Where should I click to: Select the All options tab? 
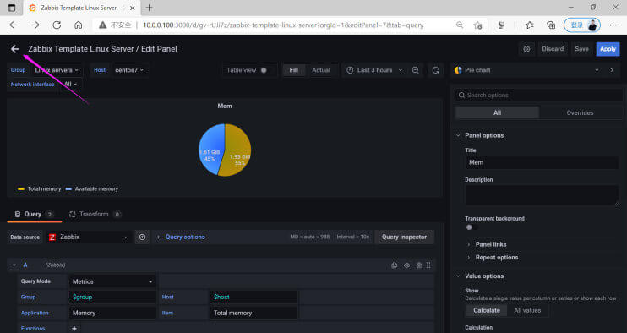pos(497,112)
